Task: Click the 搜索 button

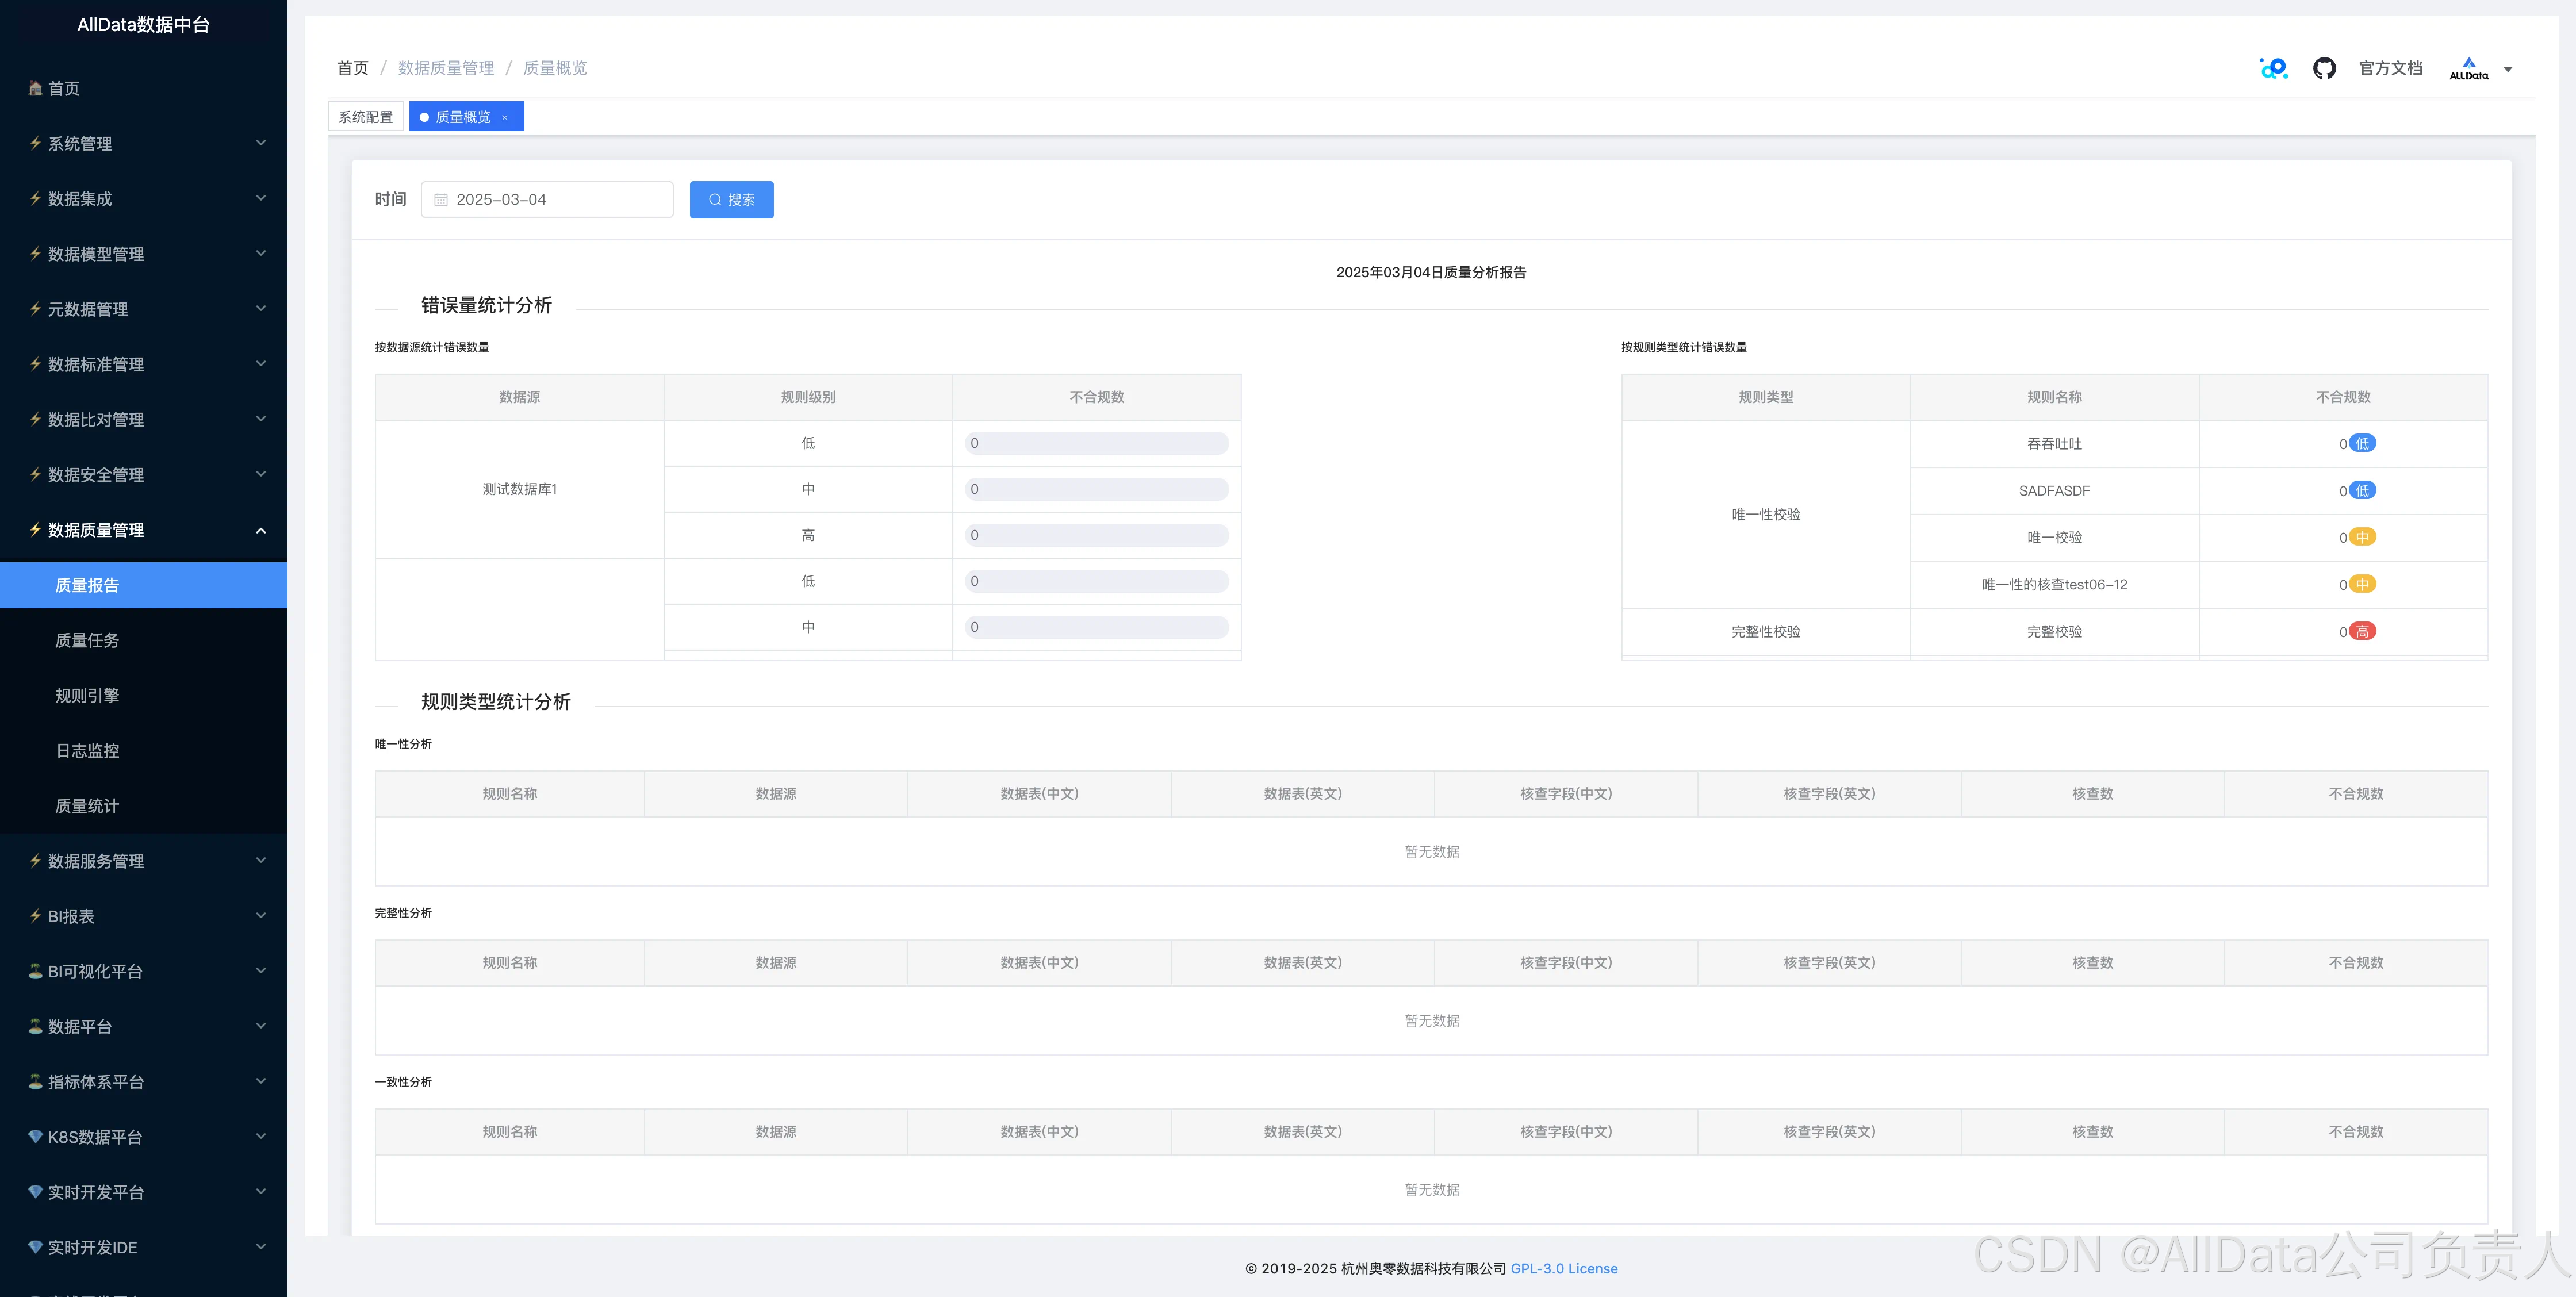Action: (731, 200)
